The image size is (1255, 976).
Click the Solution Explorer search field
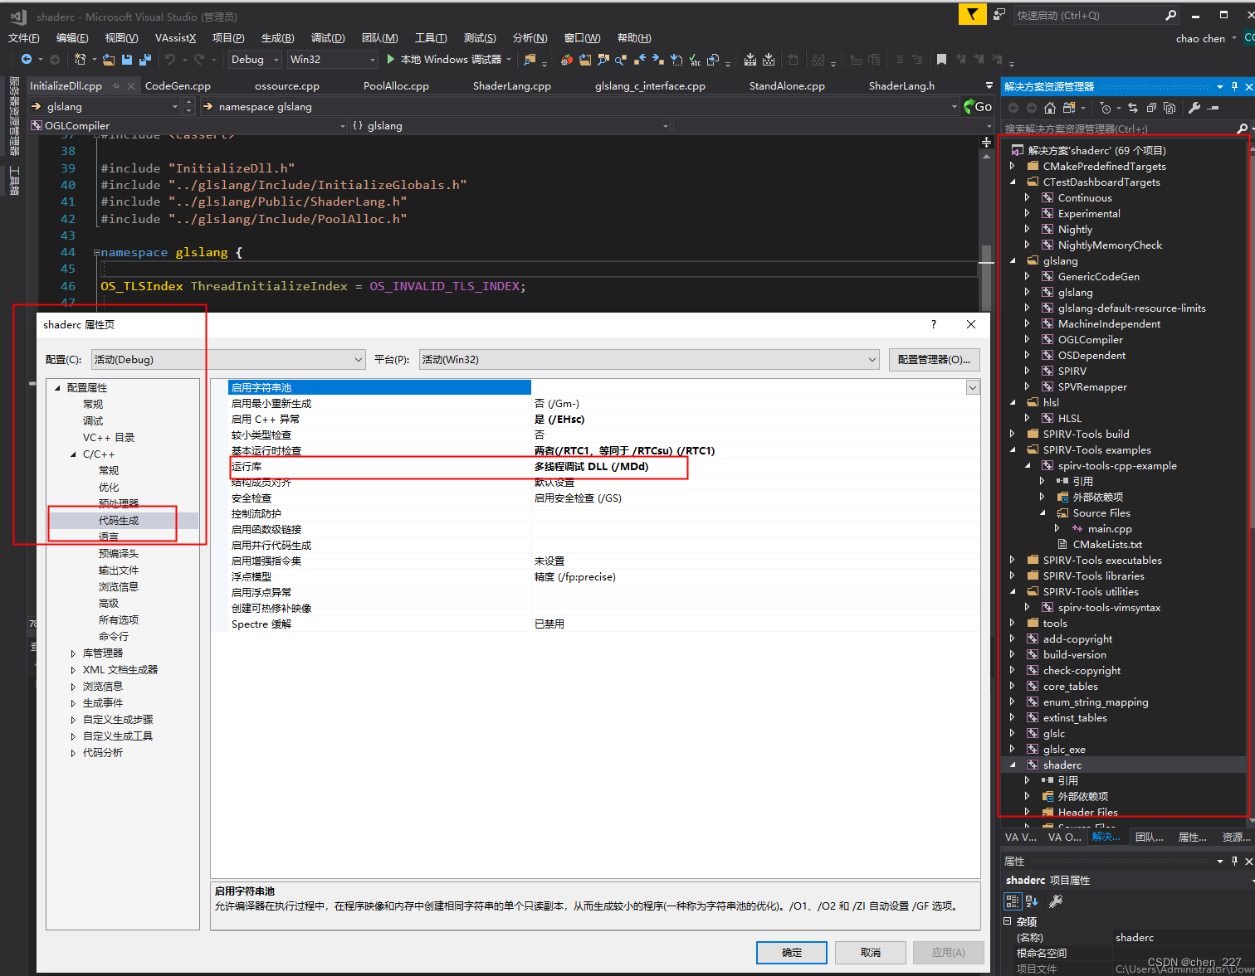coord(1118,129)
